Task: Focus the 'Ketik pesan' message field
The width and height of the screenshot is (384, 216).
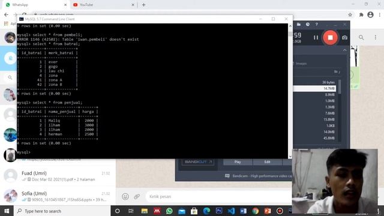Action: point(218,196)
